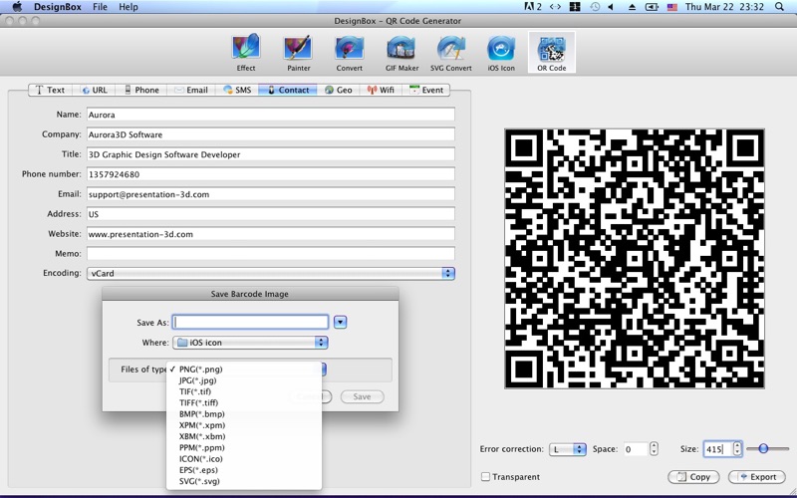The width and height of the screenshot is (797, 498).
Task: Switch to the Email tab
Action: 191,90
